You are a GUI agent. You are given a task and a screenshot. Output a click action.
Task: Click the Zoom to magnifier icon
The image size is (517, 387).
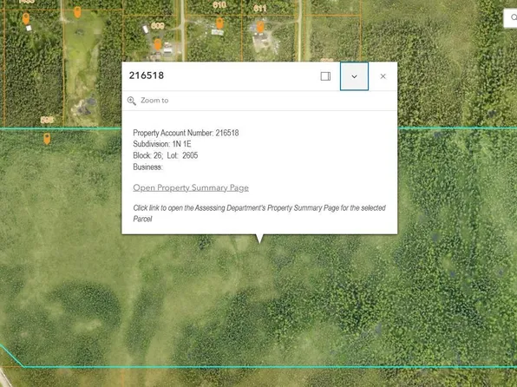pyautogui.click(x=132, y=101)
